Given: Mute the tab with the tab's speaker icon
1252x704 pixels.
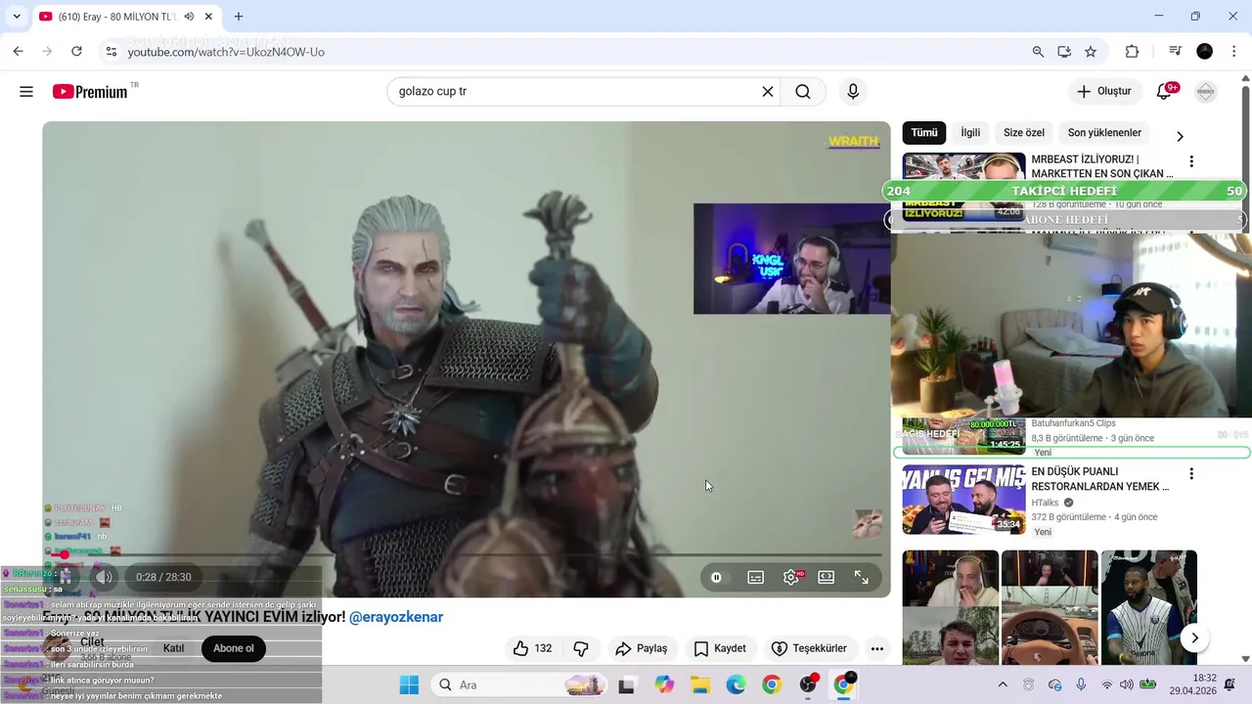Looking at the screenshot, I should pos(189,17).
